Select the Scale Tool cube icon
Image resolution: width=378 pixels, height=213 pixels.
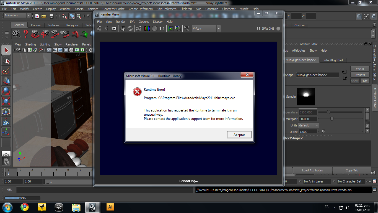pyautogui.click(x=6, y=101)
